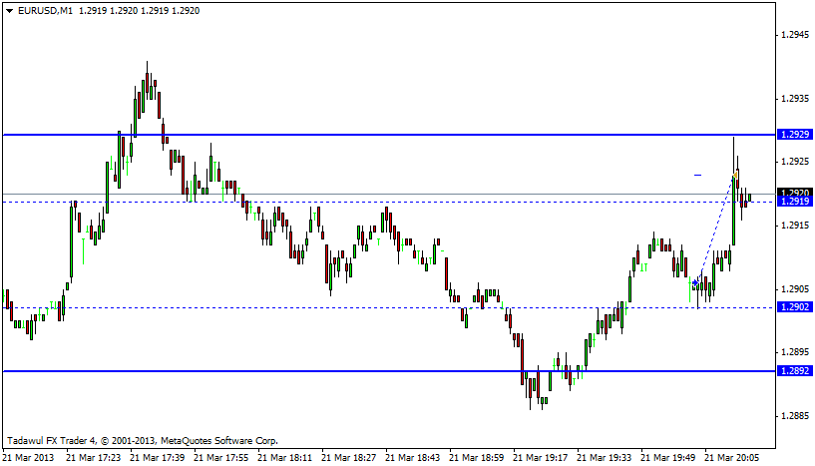Screen dimensions: 815x466
Task: Click the orange trade-close arrow marker
Action: coord(736,175)
